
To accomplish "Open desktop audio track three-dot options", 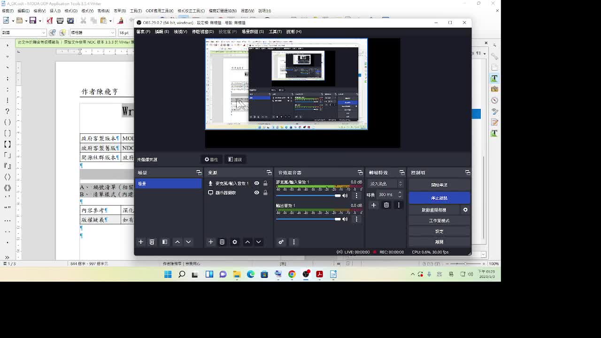I will tap(356, 219).
